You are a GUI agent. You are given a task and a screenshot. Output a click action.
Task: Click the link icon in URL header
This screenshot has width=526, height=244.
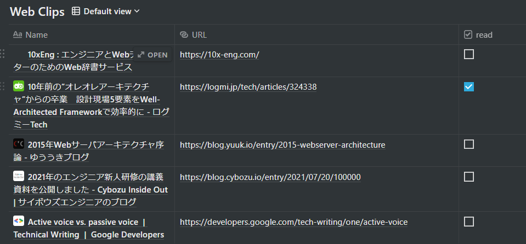click(x=184, y=35)
